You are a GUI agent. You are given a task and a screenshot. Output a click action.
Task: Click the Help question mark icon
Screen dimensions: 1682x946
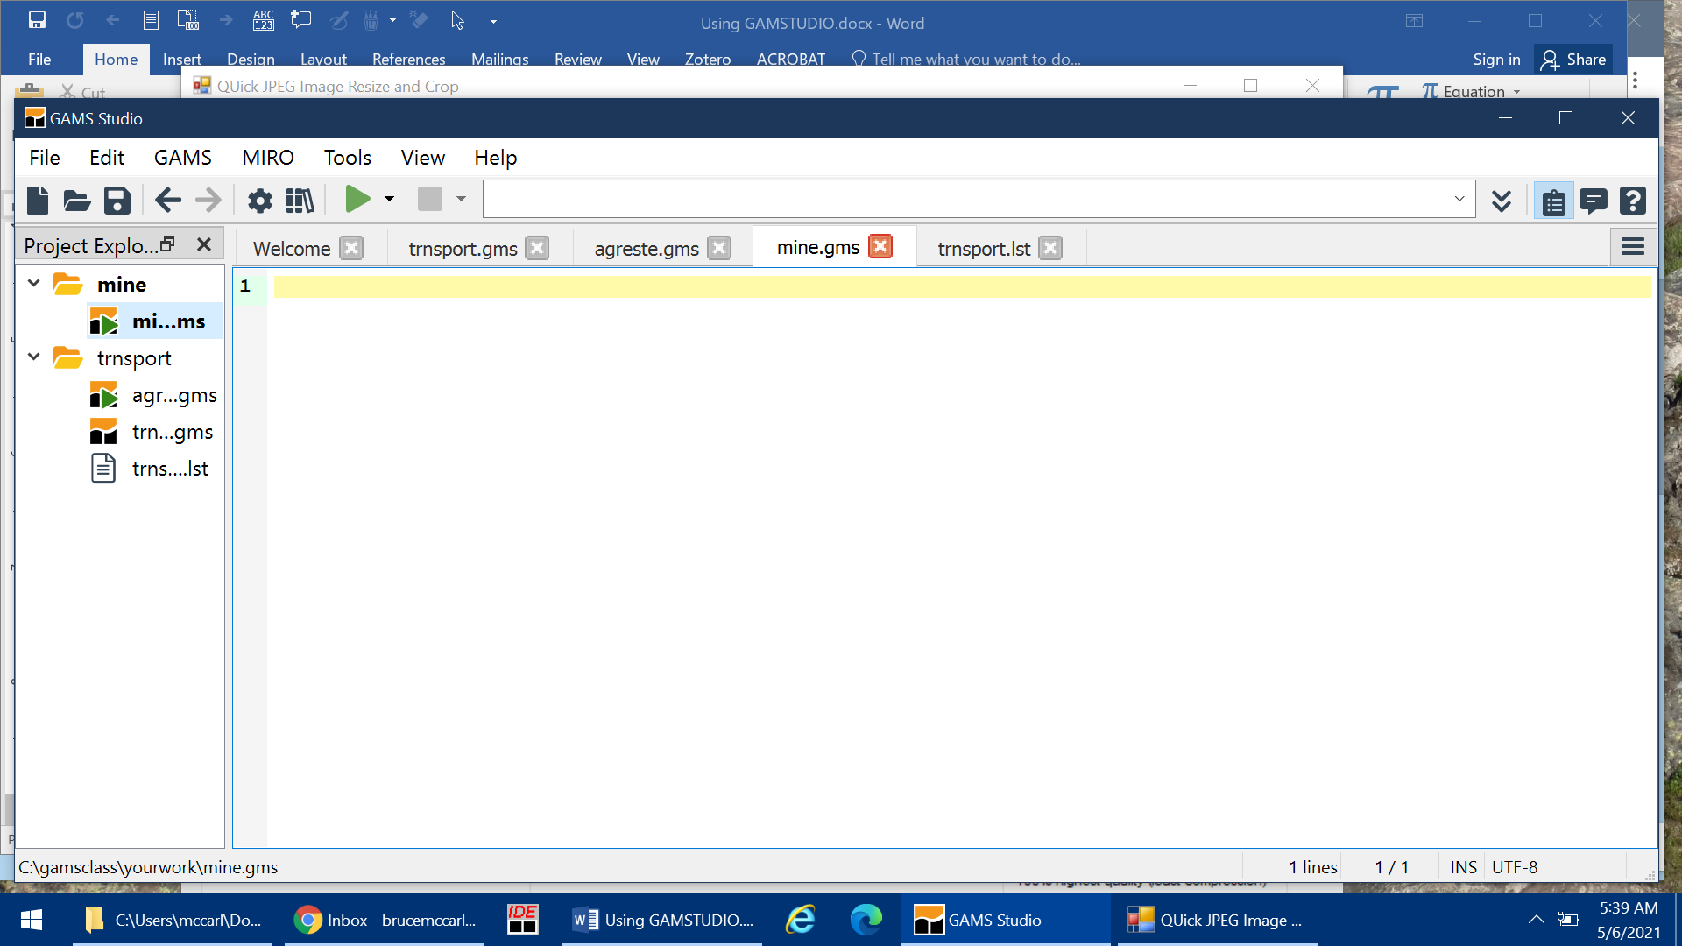pyautogui.click(x=1632, y=201)
